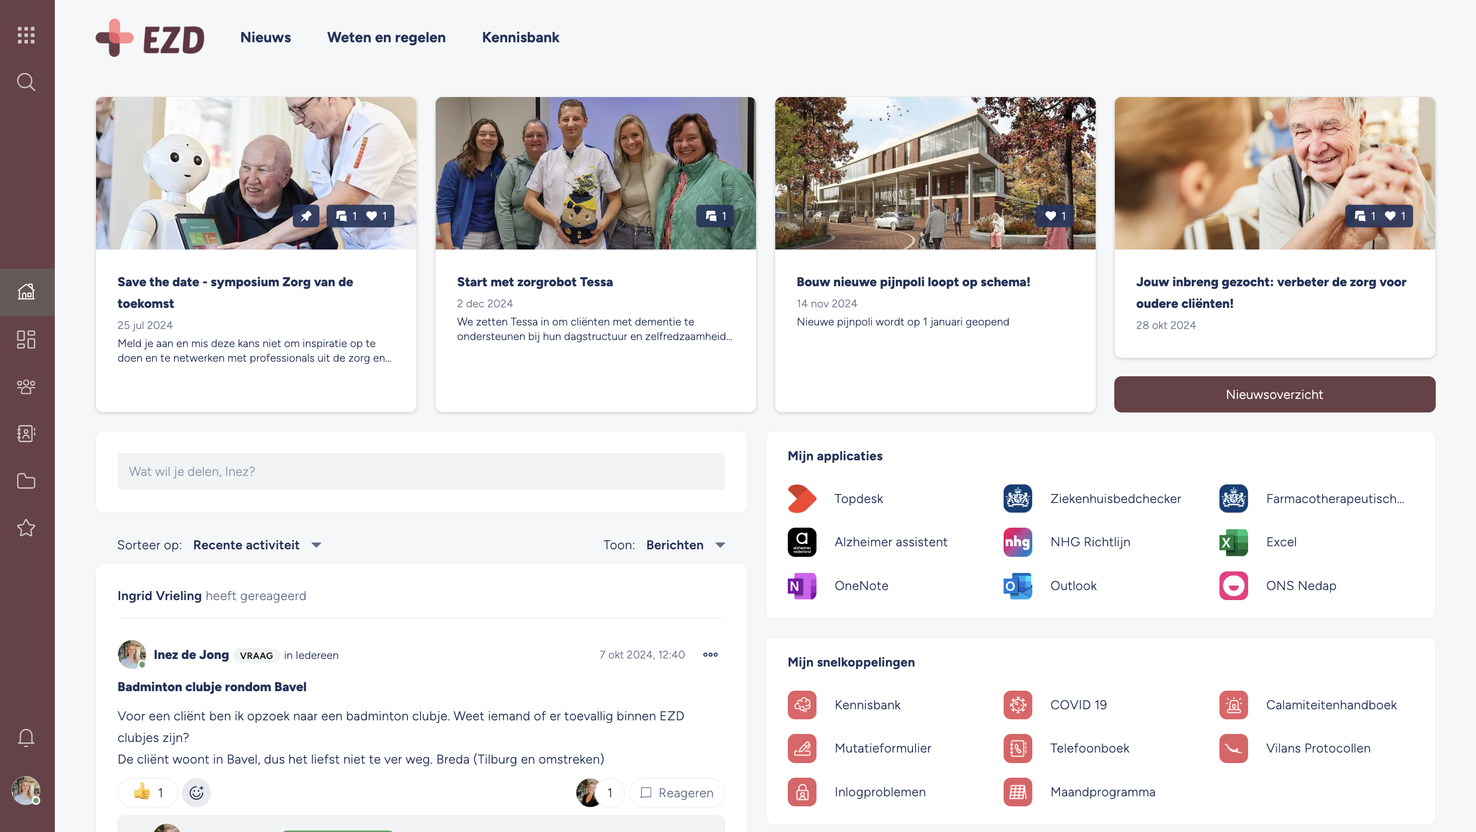Open the app launcher grid icon
1476x832 pixels.
(x=26, y=36)
